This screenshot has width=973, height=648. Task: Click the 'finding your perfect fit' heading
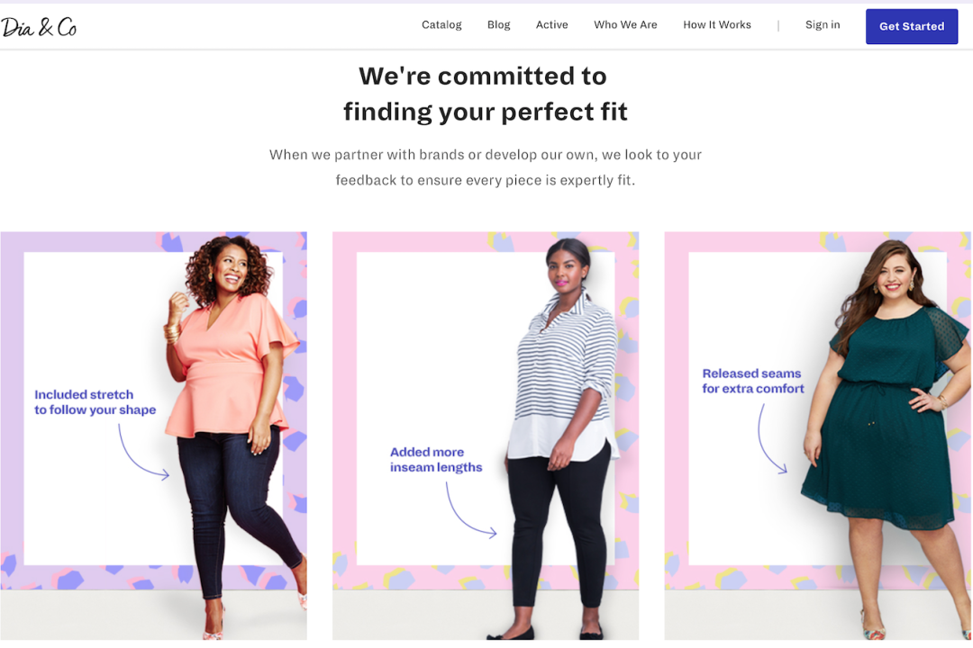coord(485,112)
